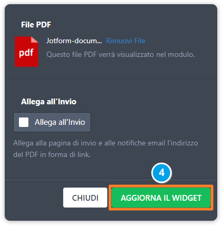Image resolution: width=222 pixels, height=226 pixels.
Task: Click the Allega alla pagina di invio description
Action: 106,149
